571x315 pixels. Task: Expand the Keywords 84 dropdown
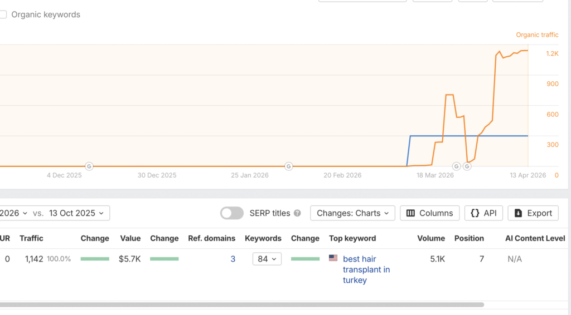pos(267,259)
